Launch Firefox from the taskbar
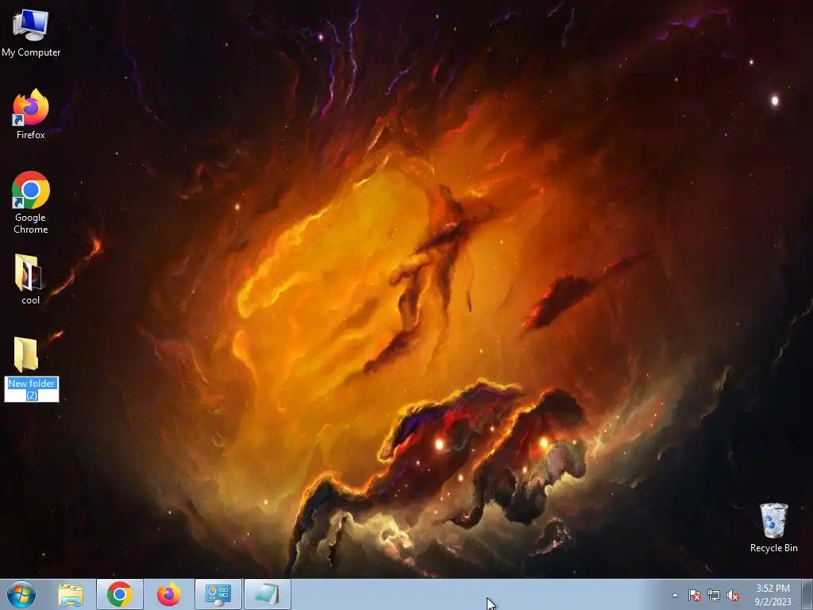Image resolution: width=813 pixels, height=610 pixels. (168, 595)
